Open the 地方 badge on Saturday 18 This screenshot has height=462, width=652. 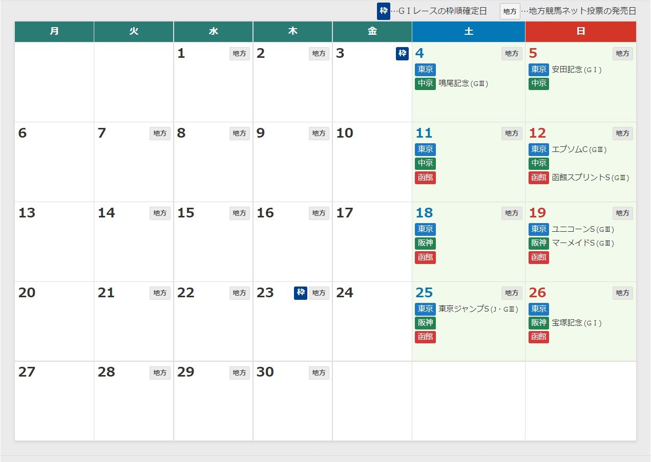(512, 213)
